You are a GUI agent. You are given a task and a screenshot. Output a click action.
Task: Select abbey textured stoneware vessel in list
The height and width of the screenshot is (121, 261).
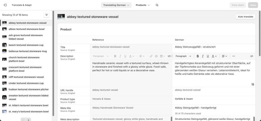coord(26,23)
